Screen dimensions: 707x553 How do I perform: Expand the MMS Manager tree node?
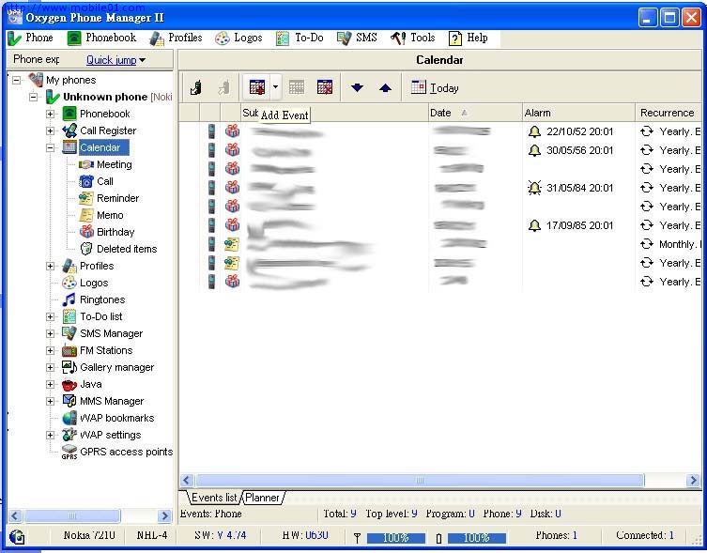click(50, 402)
